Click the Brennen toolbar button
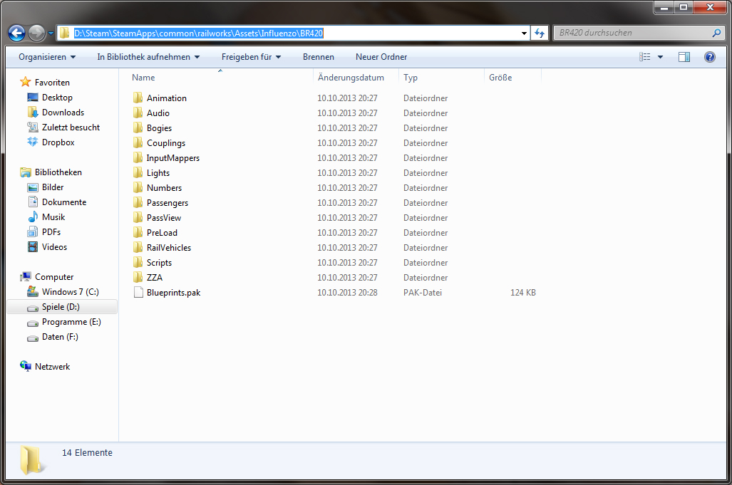The width and height of the screenshot is (732, 485). pos(319,57)
